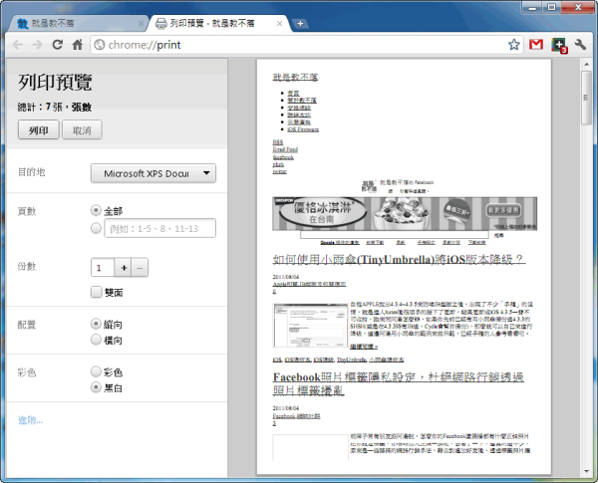Reload the page with the refresh icon
The image size is (598, 483).
(x=58, y=45)
